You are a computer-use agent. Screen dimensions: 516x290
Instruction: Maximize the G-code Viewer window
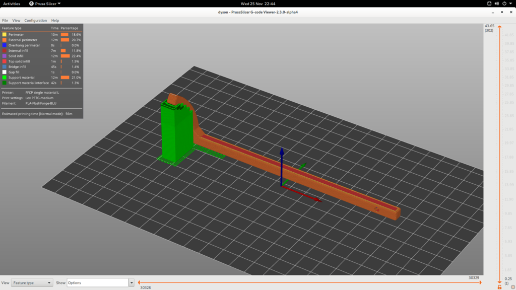click(502, 12)
